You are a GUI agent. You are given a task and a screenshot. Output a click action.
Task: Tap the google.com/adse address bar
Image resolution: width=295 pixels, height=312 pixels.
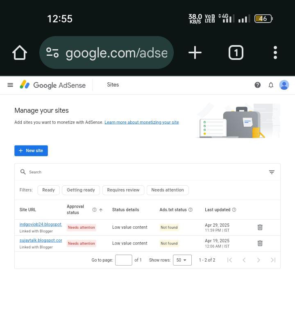[x=107, y=52]
